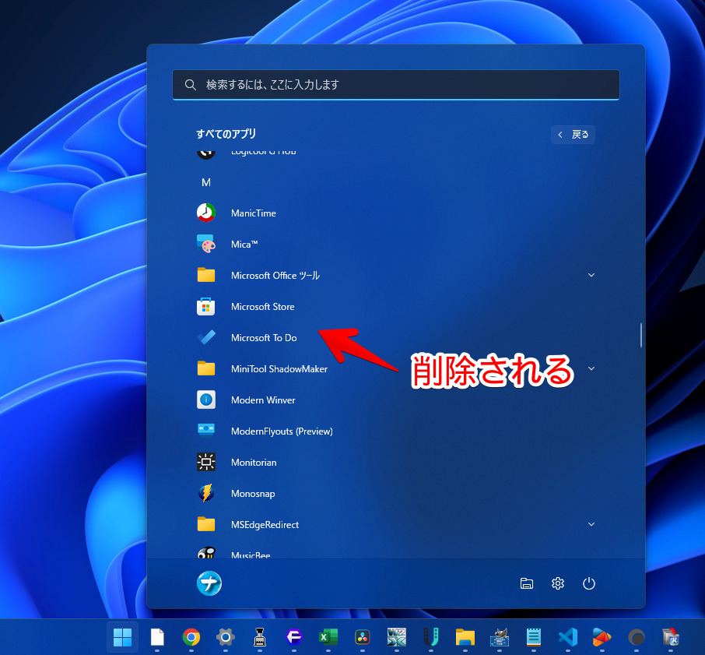Viewport: 705px width, 655px height.
Task: Open Revo Uninstaller from the taskbar
Action: coord(671,637)
